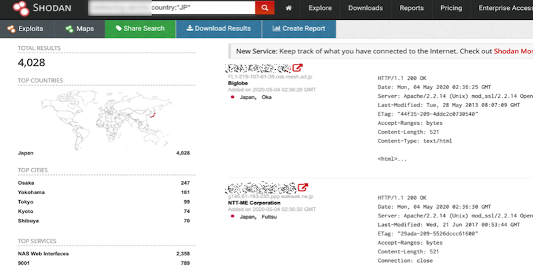The width and height of the screenshot is (533, 266).
Task: Click the Create Report button
Action: click(298, 29)
